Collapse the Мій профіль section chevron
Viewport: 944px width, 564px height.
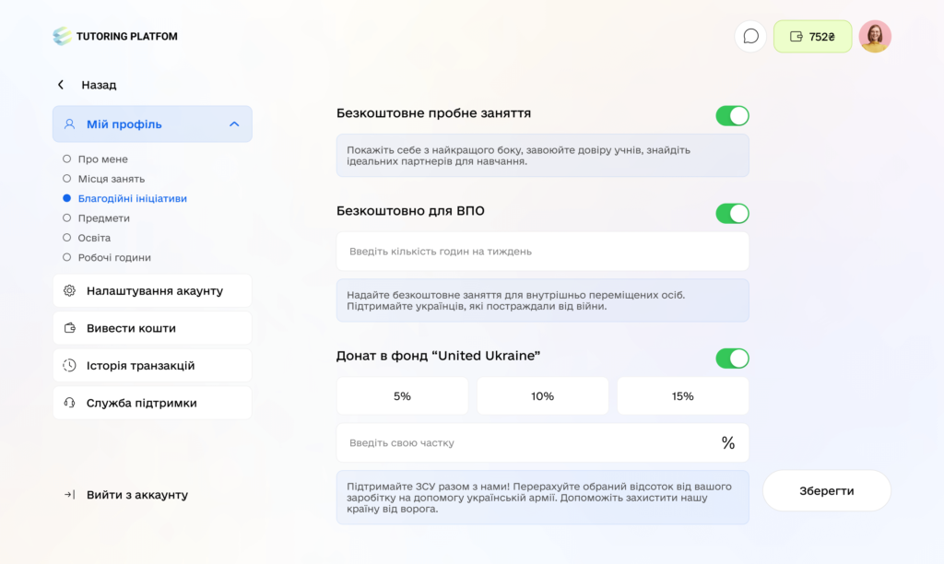pos(234,124)
